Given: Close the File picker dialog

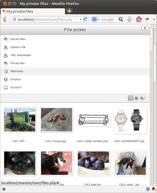Looking at the screenshot, I should click(145, 28).
